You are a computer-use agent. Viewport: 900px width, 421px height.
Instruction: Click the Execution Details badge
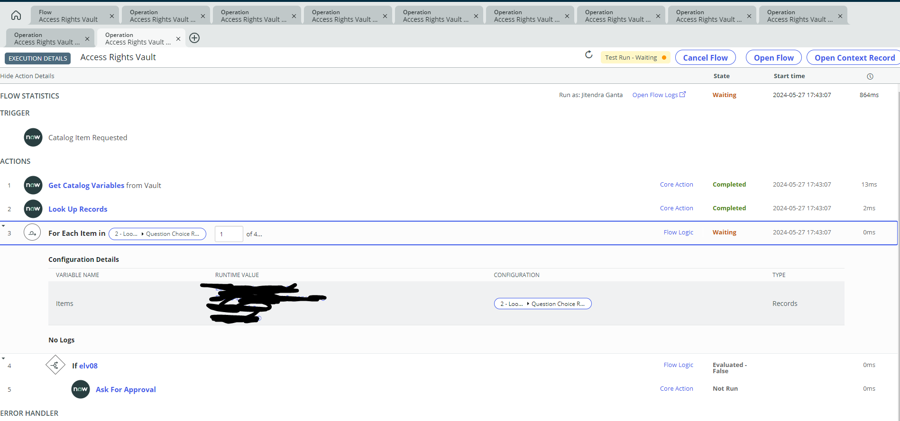(x=38, y=58)
